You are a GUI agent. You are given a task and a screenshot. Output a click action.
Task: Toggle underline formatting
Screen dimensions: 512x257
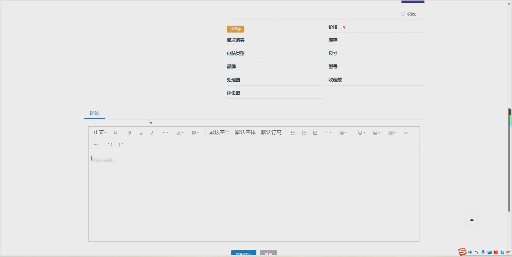click(x=141, y=133)
